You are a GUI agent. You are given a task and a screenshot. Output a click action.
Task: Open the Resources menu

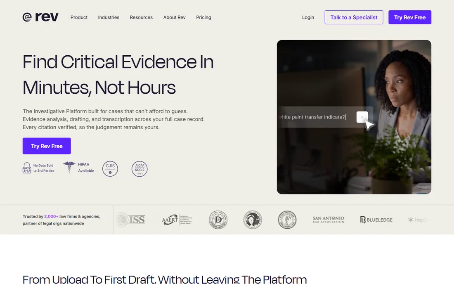point(141,17)
